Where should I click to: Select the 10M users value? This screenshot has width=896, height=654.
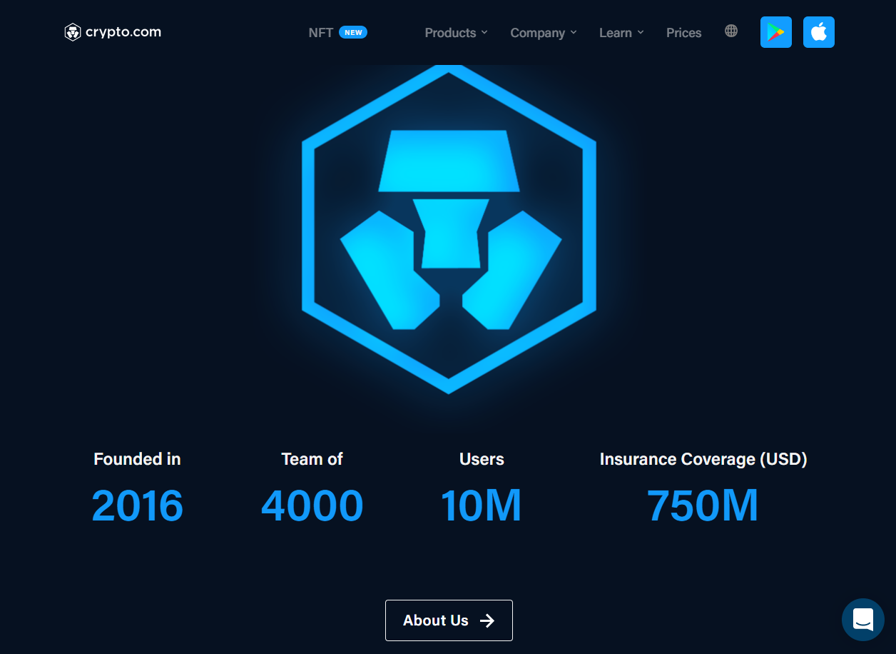[482, 505]
